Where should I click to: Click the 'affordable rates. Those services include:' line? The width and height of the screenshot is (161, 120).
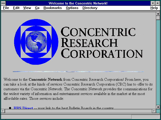(34, 98)
